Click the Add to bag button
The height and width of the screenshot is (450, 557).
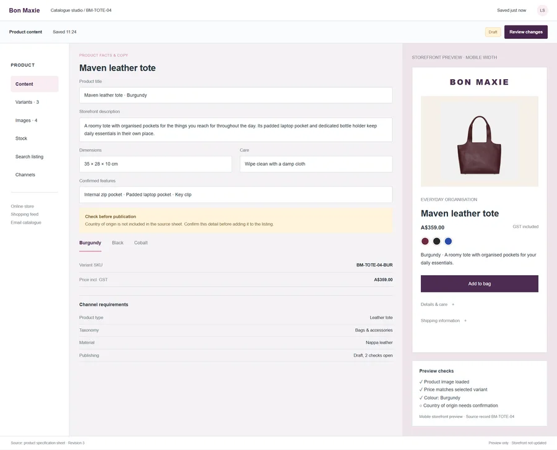(480, 284)
